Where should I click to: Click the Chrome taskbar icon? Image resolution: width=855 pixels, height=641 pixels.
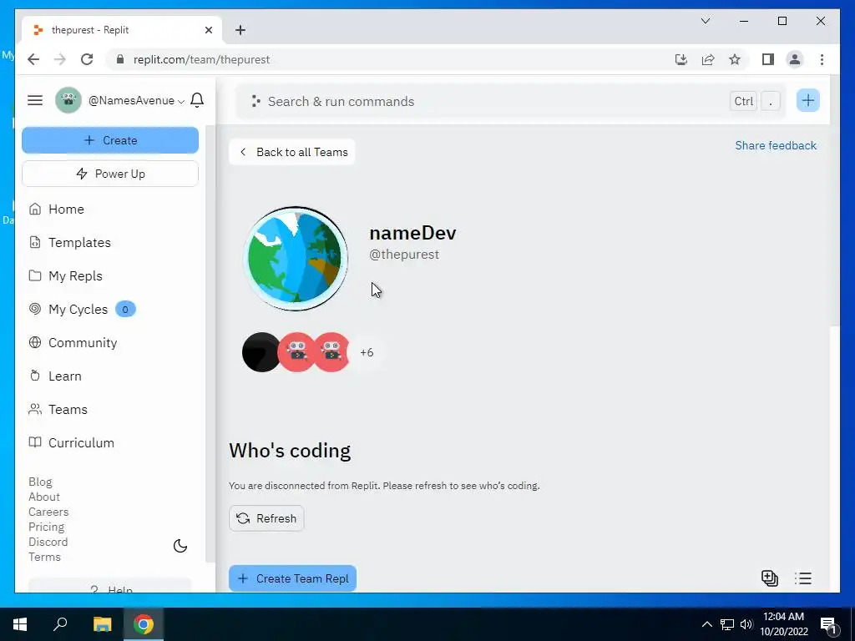[144, 624]
